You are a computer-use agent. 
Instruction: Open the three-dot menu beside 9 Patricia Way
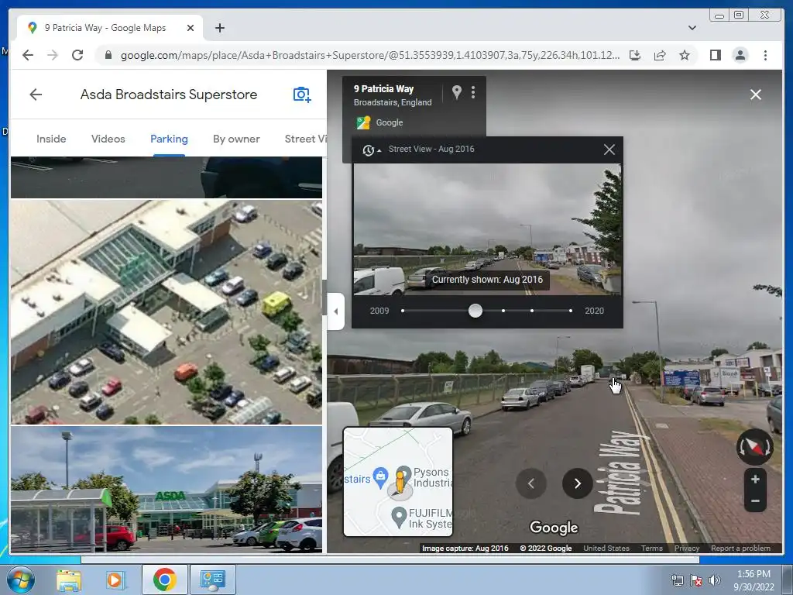[x=473, y=92]
